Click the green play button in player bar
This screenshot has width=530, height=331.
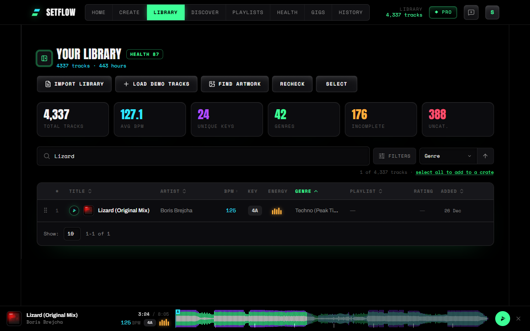pos(503,319)
